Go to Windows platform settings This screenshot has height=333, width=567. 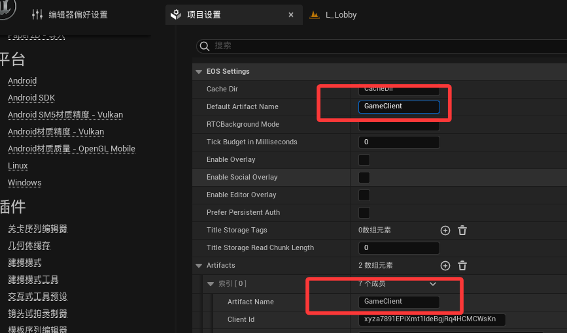(x=25, y=183)
